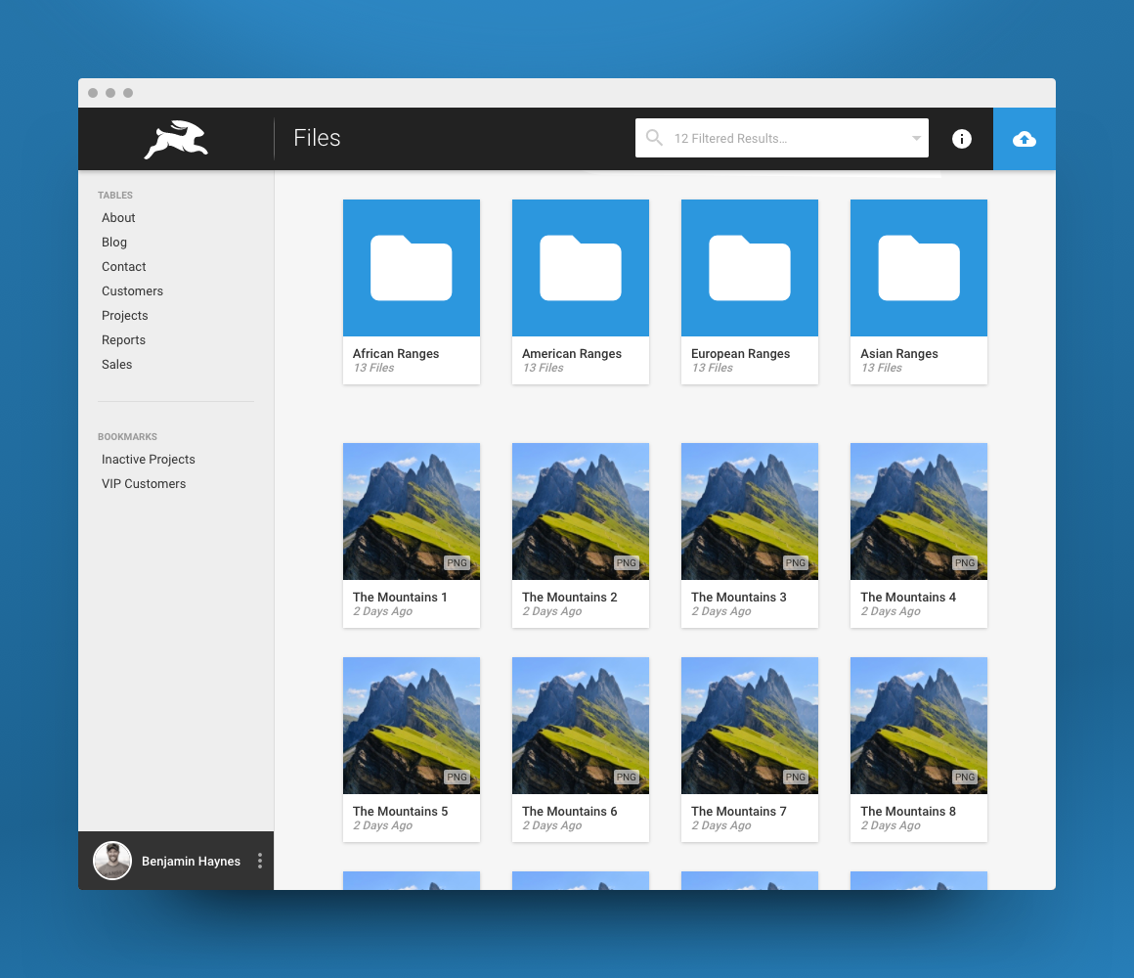Click the cloud upload button
The width and height of the screenshot is (1134, 978).
coord(1025,139)
